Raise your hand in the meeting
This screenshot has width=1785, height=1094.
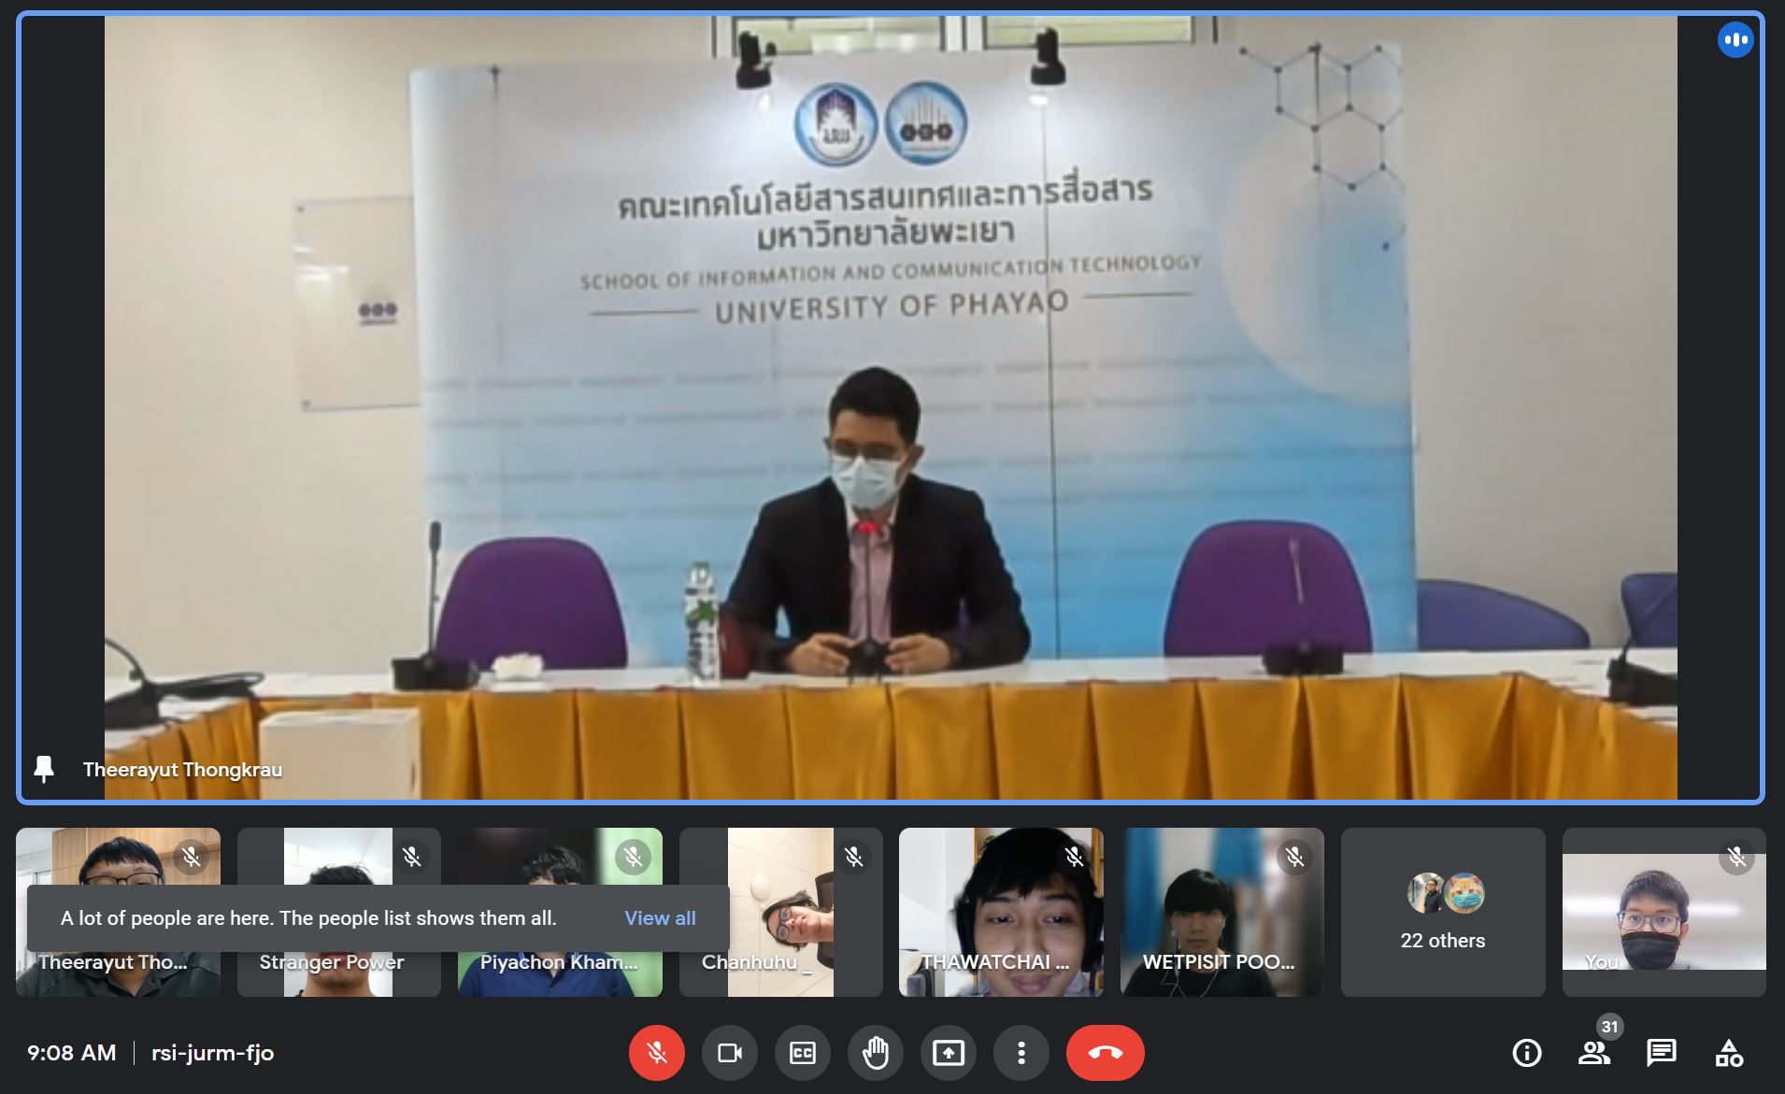pyautogui.click(x=875, y=1053)
